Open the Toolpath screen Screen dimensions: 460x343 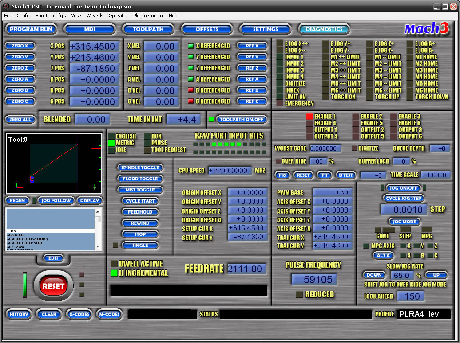tap(148, 29)
